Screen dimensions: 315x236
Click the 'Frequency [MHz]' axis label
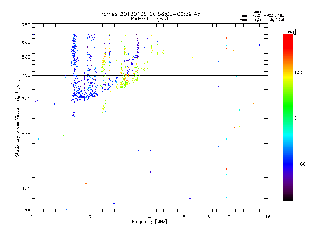(149, 222)
